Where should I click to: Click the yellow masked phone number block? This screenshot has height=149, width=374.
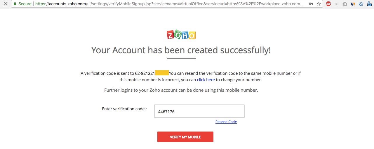(162, 73)
